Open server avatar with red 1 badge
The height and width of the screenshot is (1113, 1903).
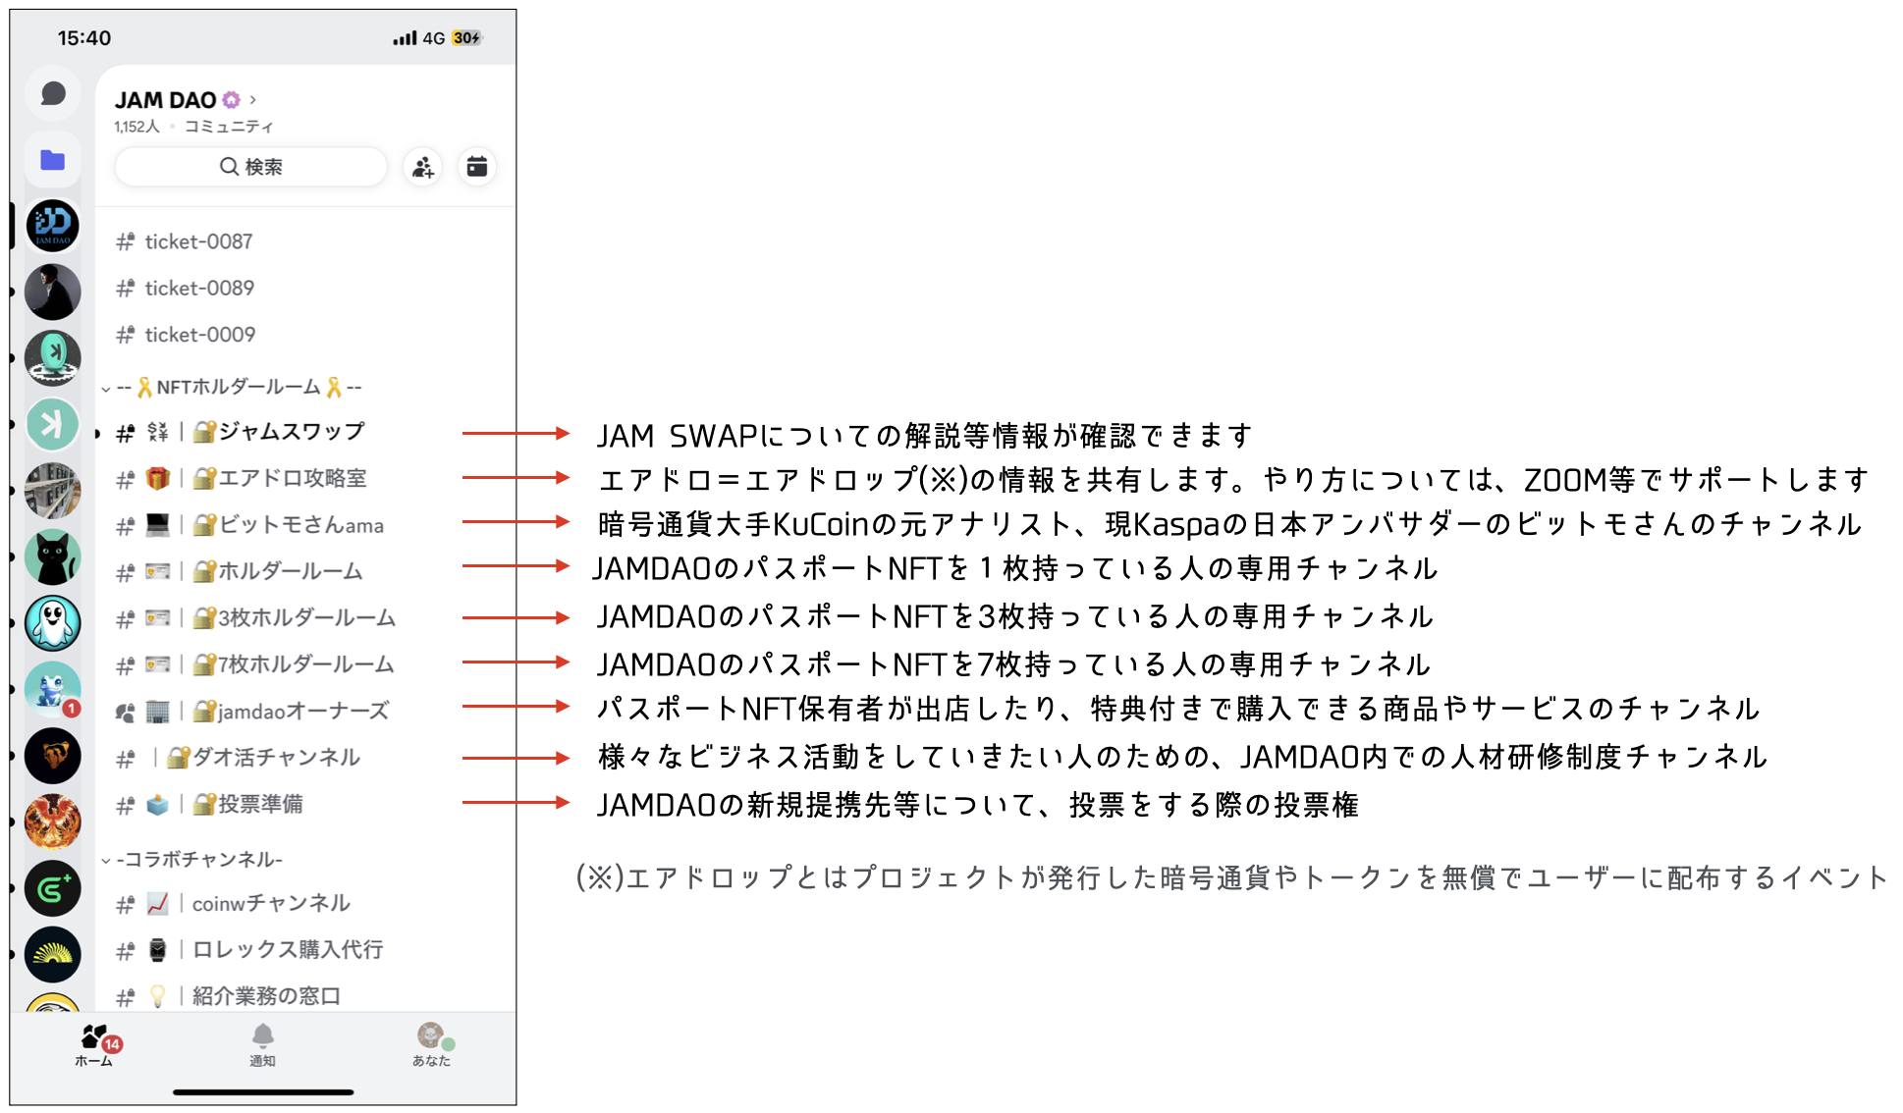click(53, 689)
